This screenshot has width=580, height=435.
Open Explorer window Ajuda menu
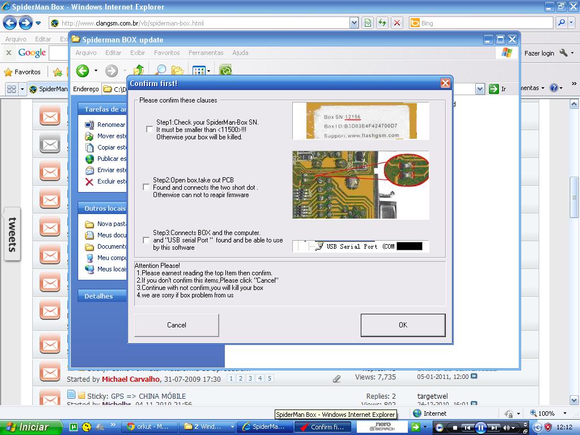[240, 53]
